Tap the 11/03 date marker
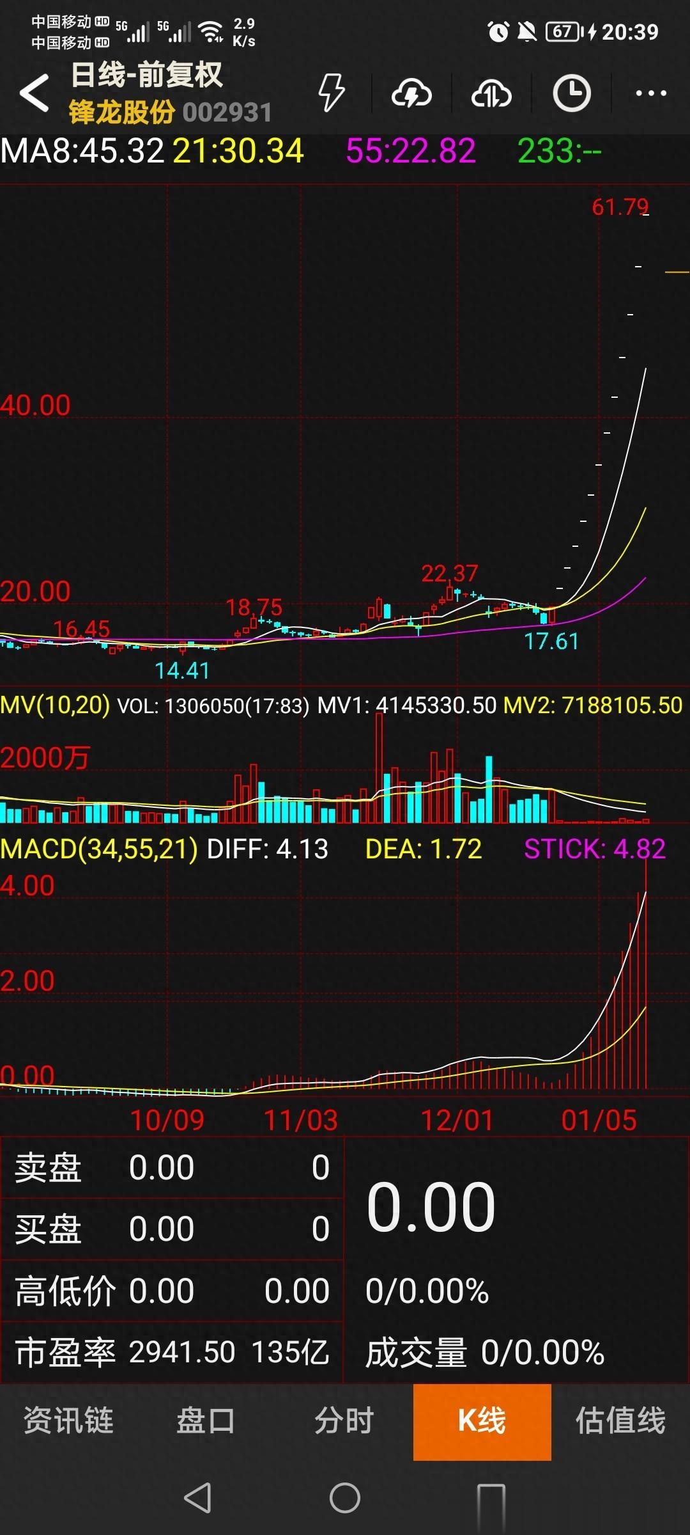Viewport: 690px width, 1535px height. coord(301,1121)
